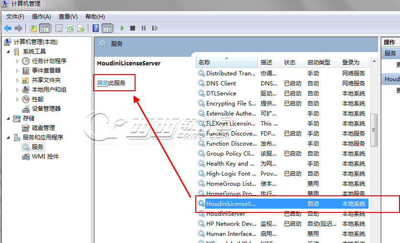The width and height of the screenshot is (400, 243).
Task: Collapse the 存储 tree node
Action: [x=9, y=118]
